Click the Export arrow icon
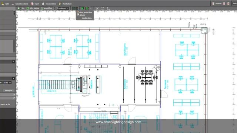Viewport: 237px width, 133px height. click(x=32, y=4)
